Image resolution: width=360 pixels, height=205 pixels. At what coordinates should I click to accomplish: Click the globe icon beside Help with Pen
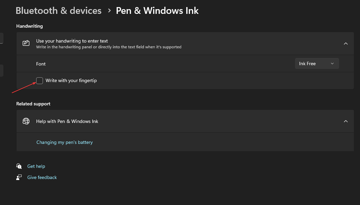point(26,121)
